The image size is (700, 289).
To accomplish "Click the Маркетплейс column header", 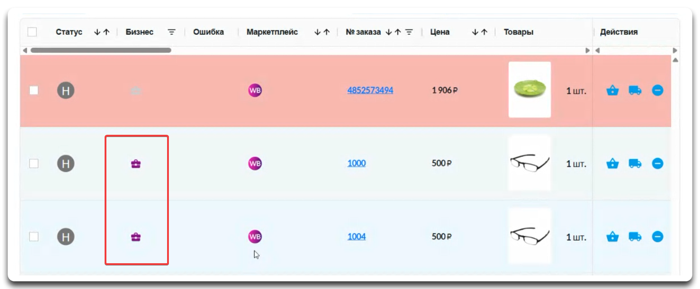I will (x=272, y=32).
